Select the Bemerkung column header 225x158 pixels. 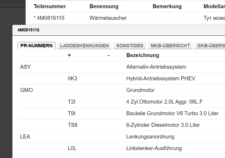pyautogui.click(x=167, y=6)
